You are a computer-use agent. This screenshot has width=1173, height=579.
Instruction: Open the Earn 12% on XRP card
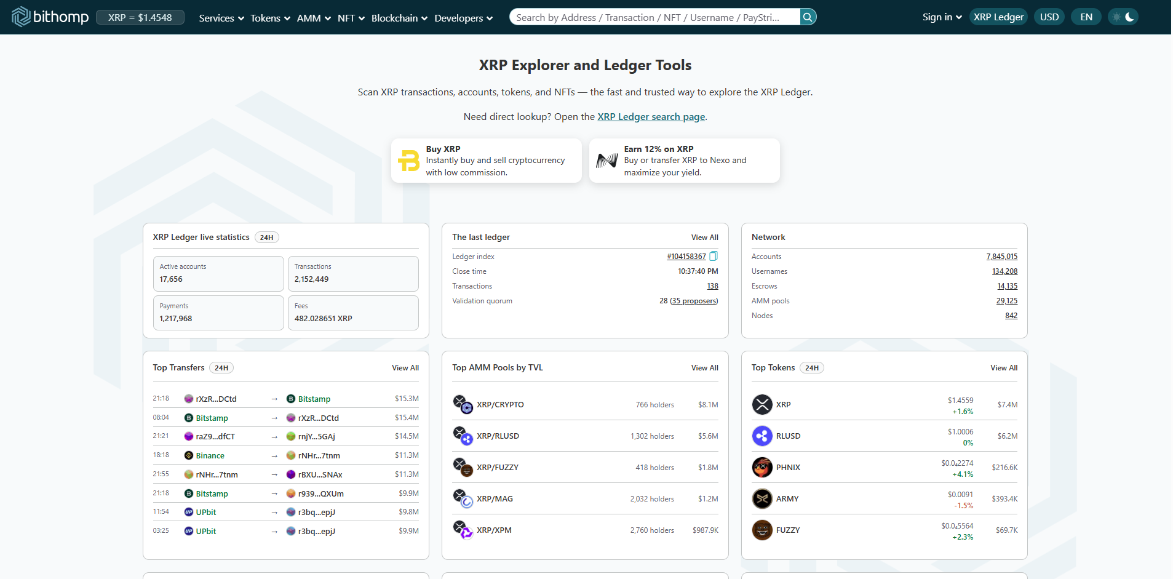[685, 161]
